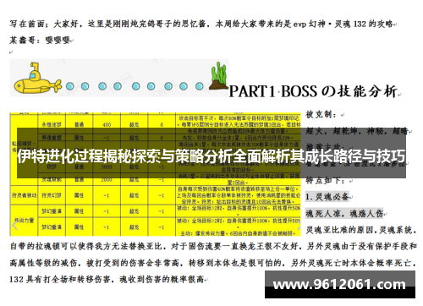Click the text 灵魂亚比难的原因
This screenshot has height=306, width=423.
(x=341, y=230)
